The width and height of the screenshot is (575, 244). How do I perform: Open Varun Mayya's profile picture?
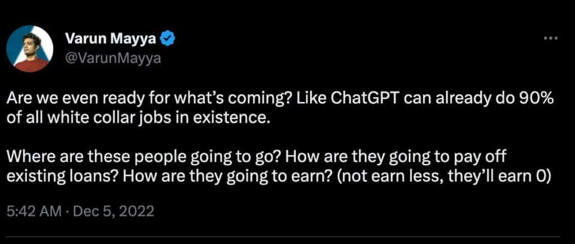click(30, 49)
